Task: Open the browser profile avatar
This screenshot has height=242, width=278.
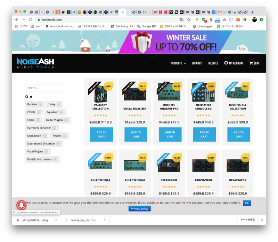Action: (254, 20)
